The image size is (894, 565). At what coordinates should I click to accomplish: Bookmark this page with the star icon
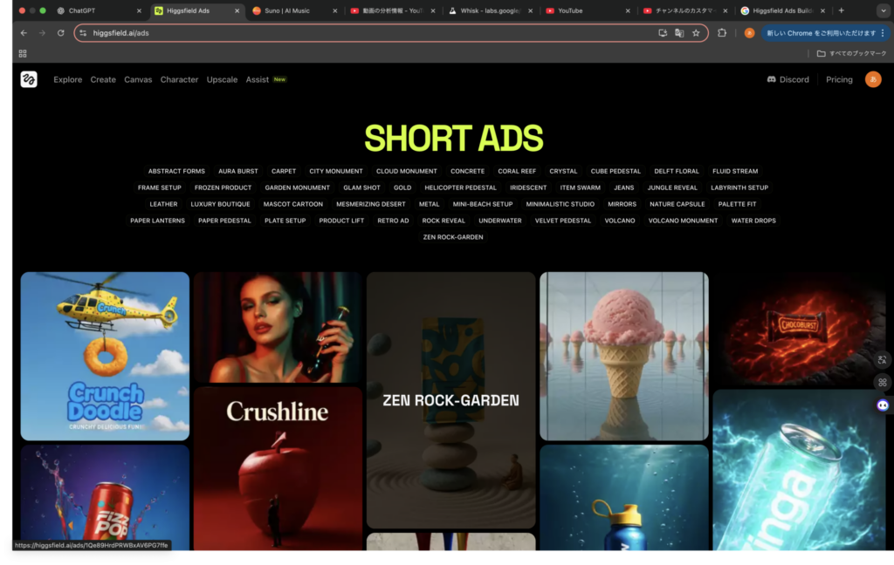tap(696, 33)
